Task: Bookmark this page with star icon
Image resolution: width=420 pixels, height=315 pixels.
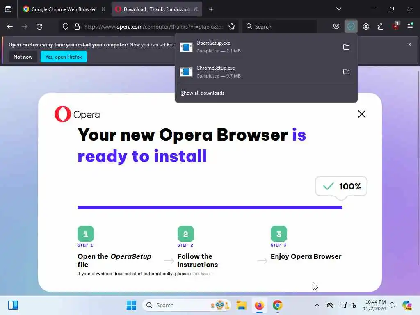Action: click(x=232, y=27)
